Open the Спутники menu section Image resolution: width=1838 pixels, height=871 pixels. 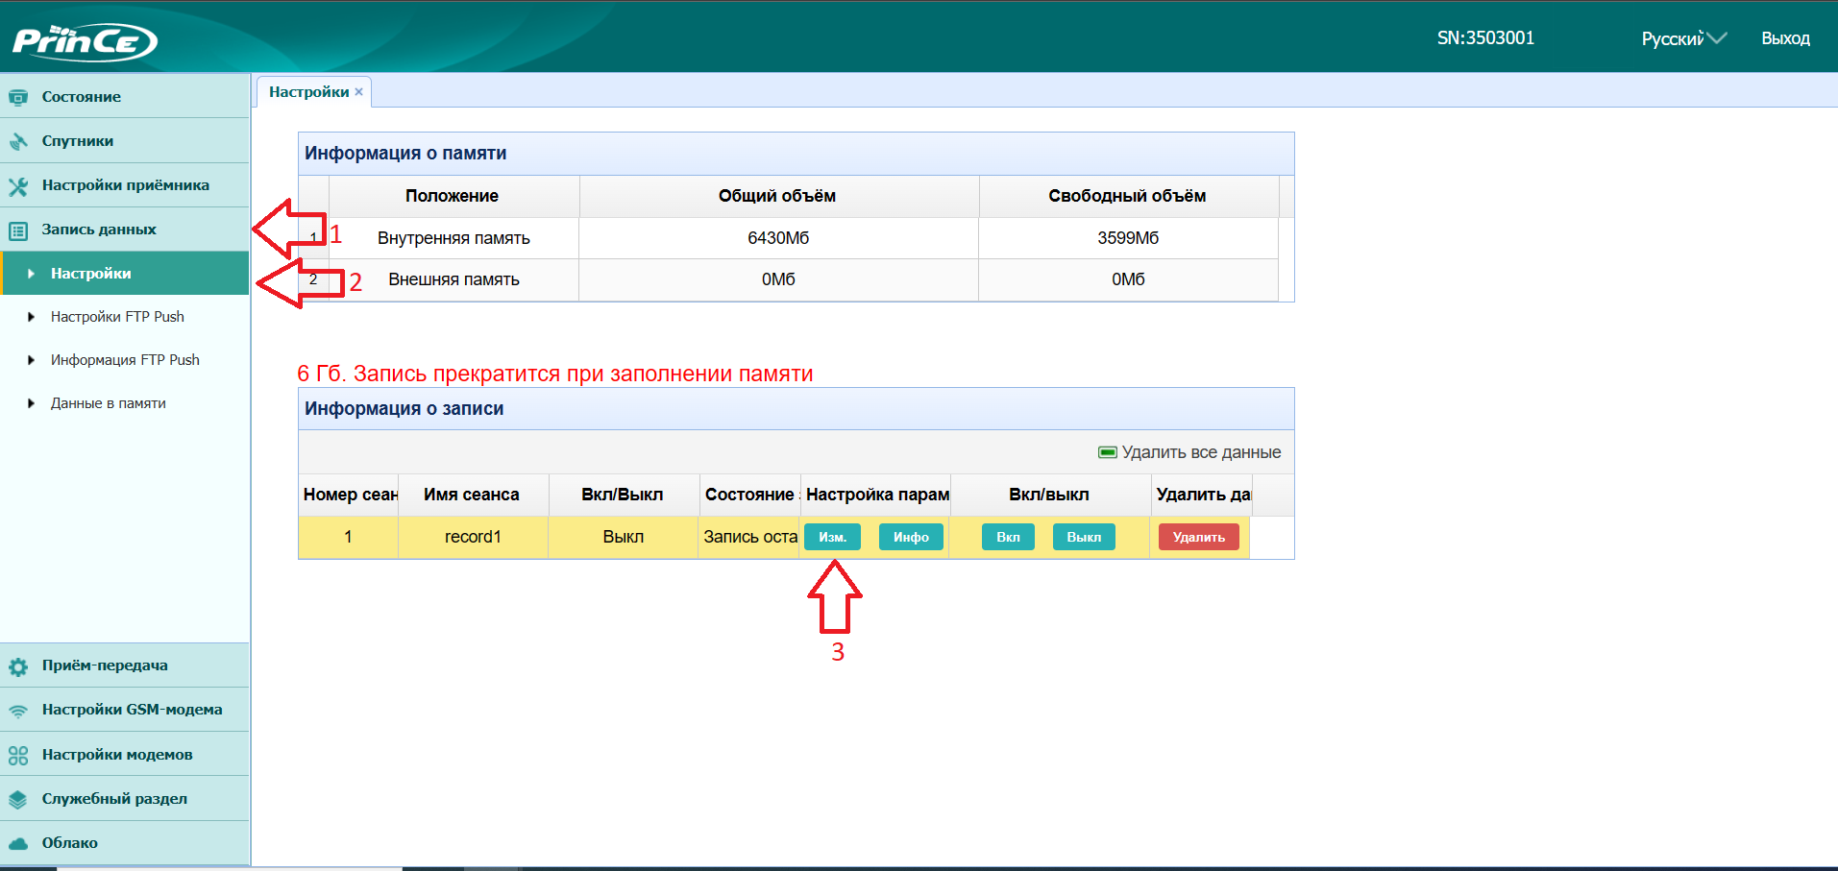[x=125, y=140]
